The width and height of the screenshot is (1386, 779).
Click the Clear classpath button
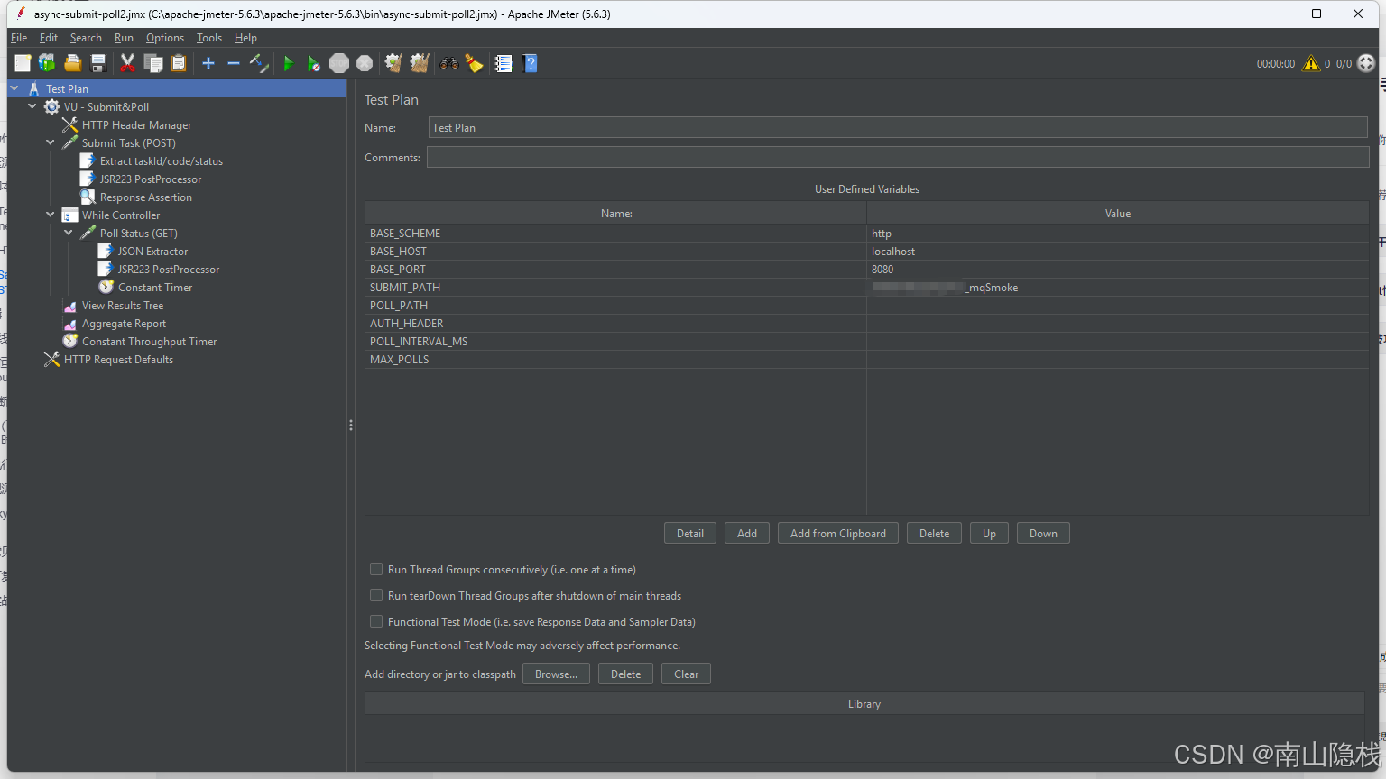tap(686, 674)
